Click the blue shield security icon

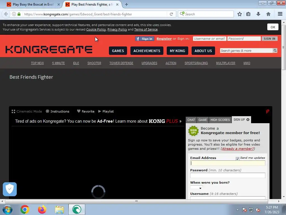[10, 189]
